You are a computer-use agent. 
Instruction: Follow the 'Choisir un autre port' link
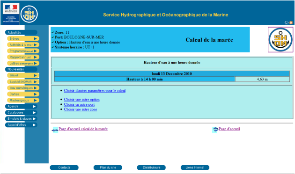(79, 104)
